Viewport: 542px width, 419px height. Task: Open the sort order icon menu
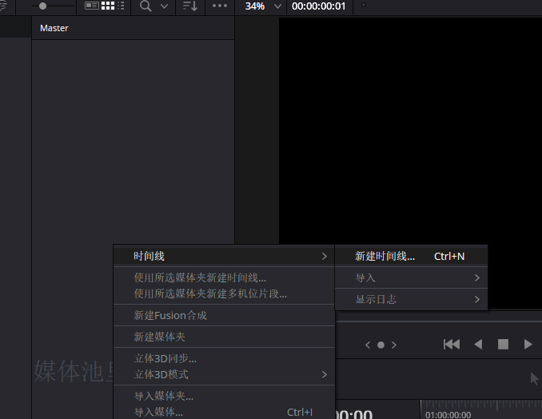[x=189, y=6]
